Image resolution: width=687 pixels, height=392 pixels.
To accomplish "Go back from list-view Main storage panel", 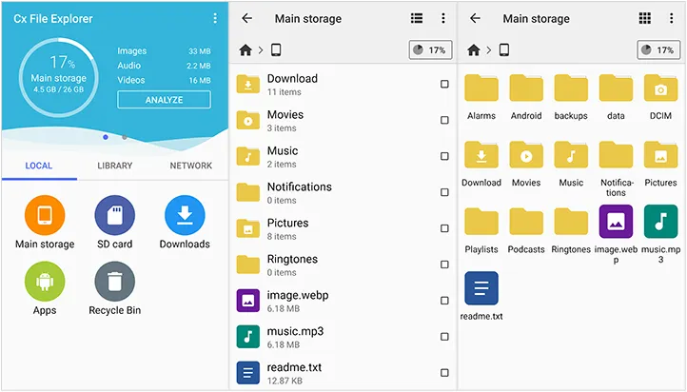I will point(247,18).
